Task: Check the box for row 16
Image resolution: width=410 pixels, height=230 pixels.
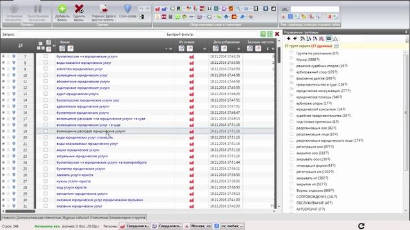Action: (x=45, y=112)
